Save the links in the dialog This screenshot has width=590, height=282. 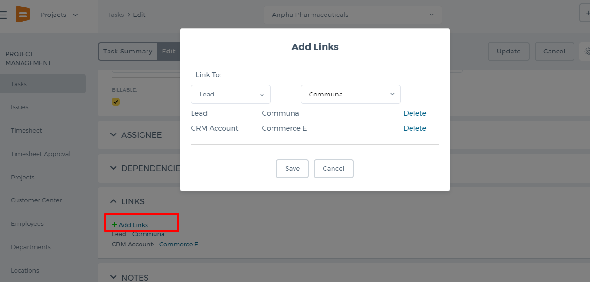tap(292, 169)
